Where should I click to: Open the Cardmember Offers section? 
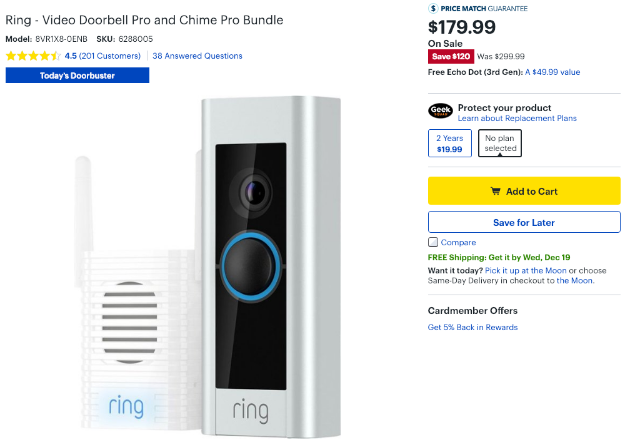[472, 310]
